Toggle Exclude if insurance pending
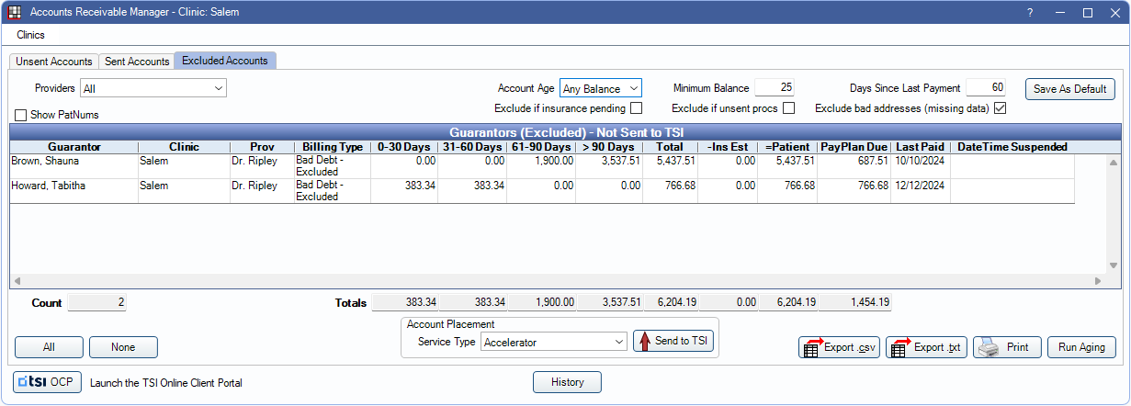This screenshot has height=406, width=1131. pos(636,108)
